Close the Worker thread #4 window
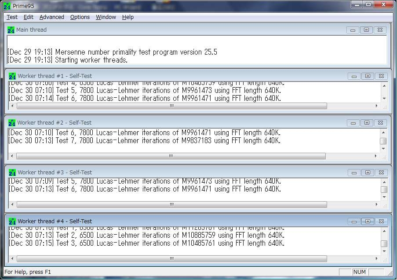The width and height of the screenshot is (397, 280). 381,221
